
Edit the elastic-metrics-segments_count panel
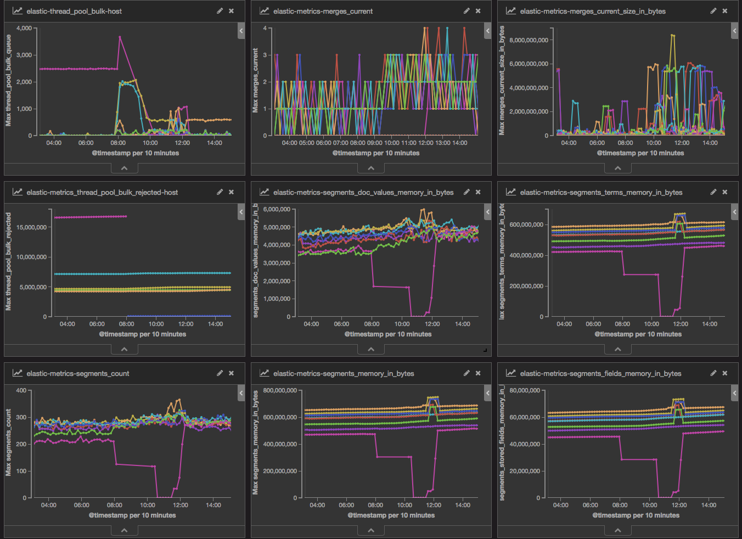click(x=220, y=373)
